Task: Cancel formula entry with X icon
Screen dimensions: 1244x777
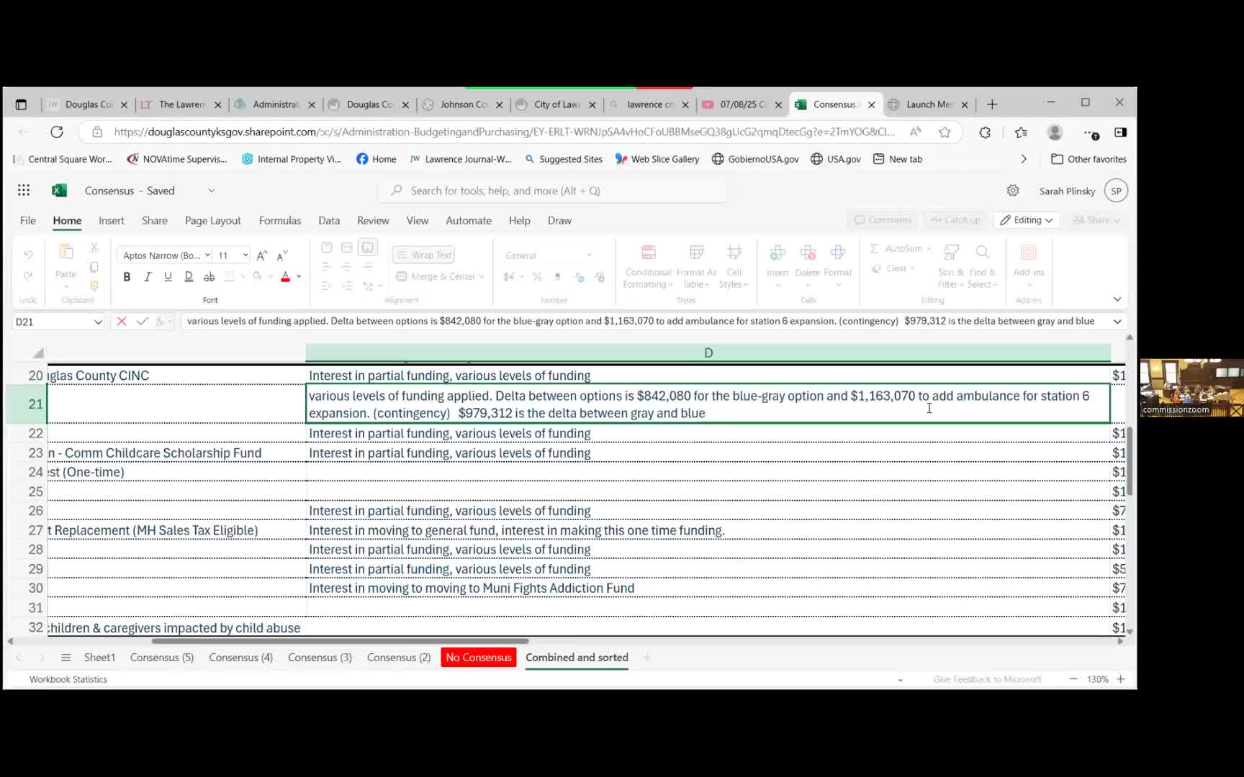Action: (x=122, y=322)
